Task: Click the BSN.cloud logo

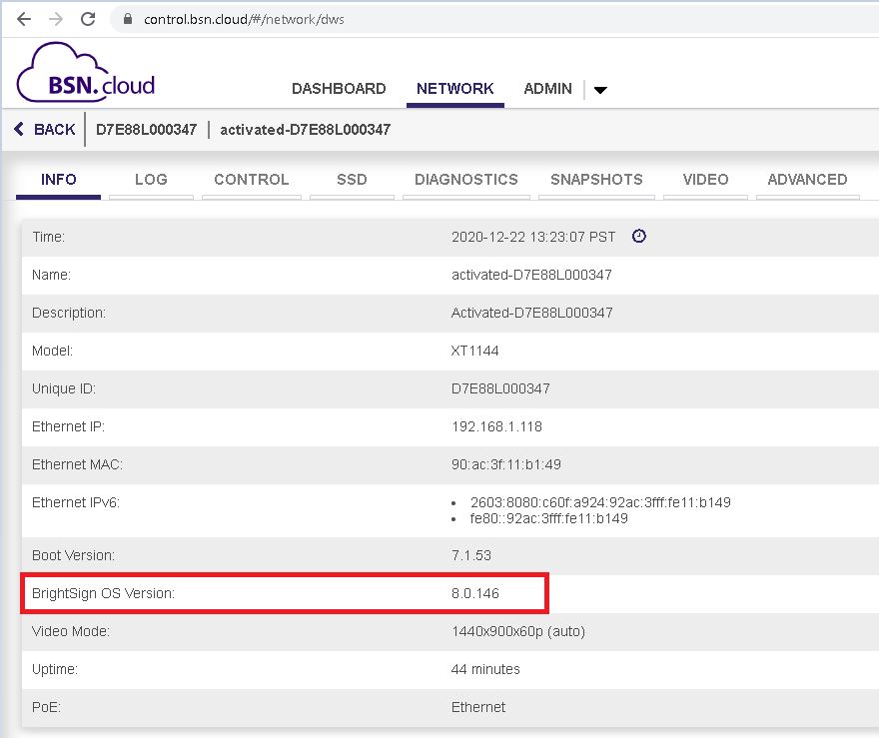Action: coord(87,76)
